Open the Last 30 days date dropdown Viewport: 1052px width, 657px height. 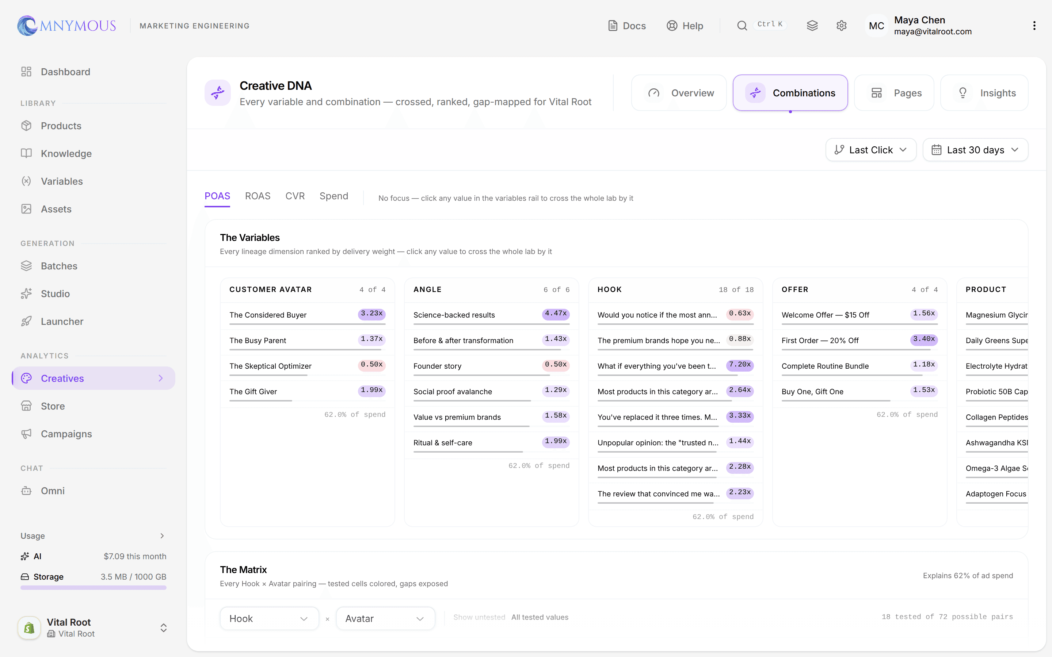[975, 150]
